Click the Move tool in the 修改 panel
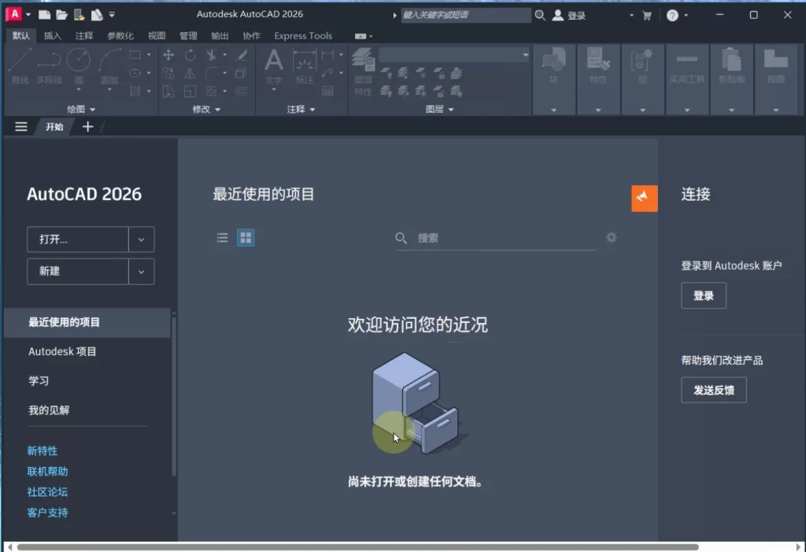Screen dimensions: 806x552 click(x=168, y=55)
